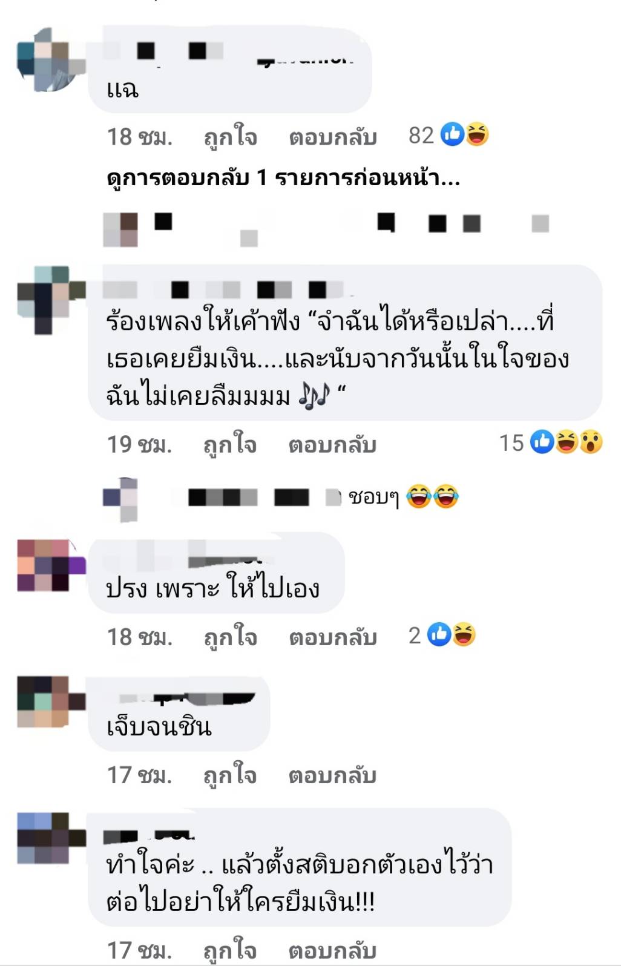Expand 'ดูการตอบกลับ 1 รายการก่อนหน้า' replies
This screenshot has width=621, height=966.
pos(283,177)
